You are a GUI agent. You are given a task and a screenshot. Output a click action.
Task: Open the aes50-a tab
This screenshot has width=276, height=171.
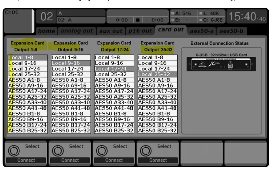202,31
